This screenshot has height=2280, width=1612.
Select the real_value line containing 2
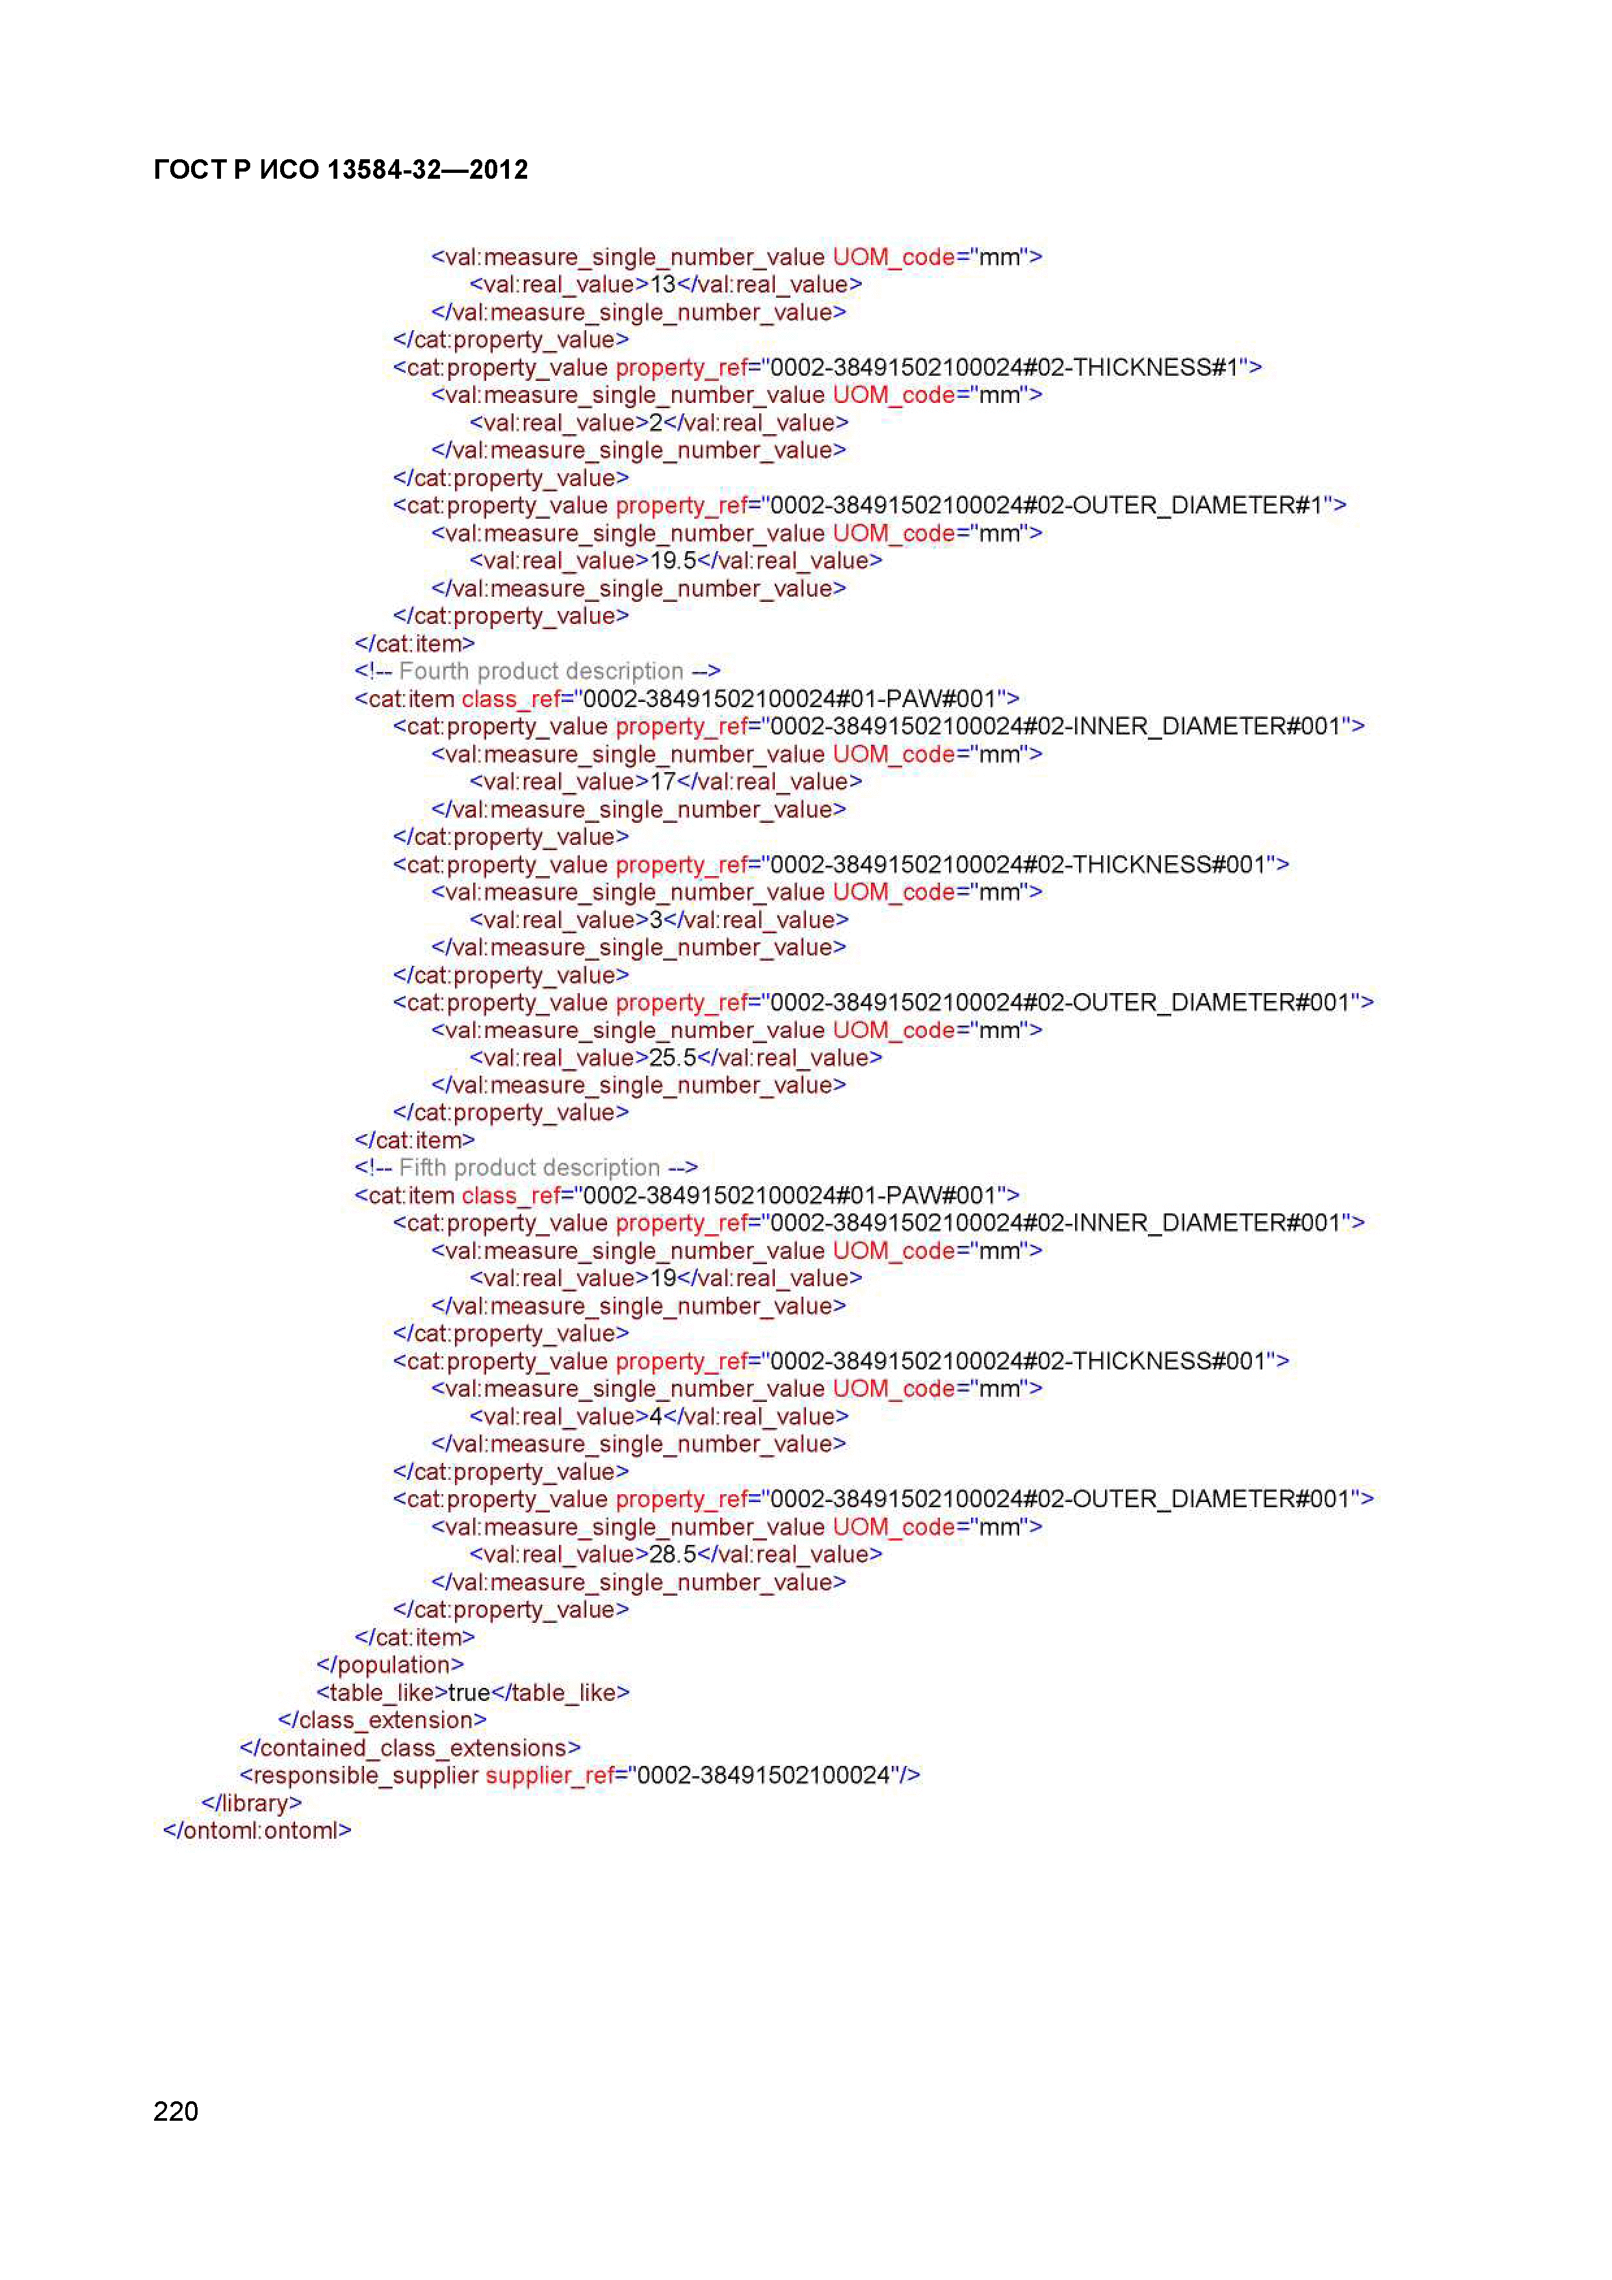point(658,423)
